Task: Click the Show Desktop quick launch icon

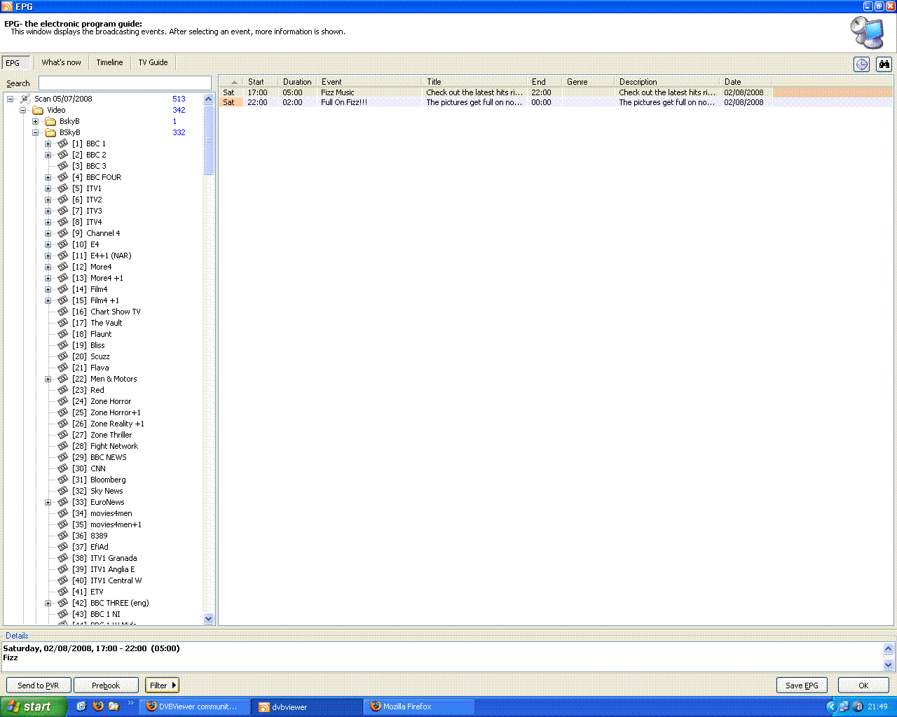Action: 81,706
